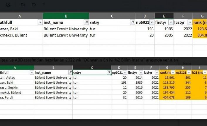
Task: Select highlighted column A header in bottom sheet
Action: (x=17, y=68)
